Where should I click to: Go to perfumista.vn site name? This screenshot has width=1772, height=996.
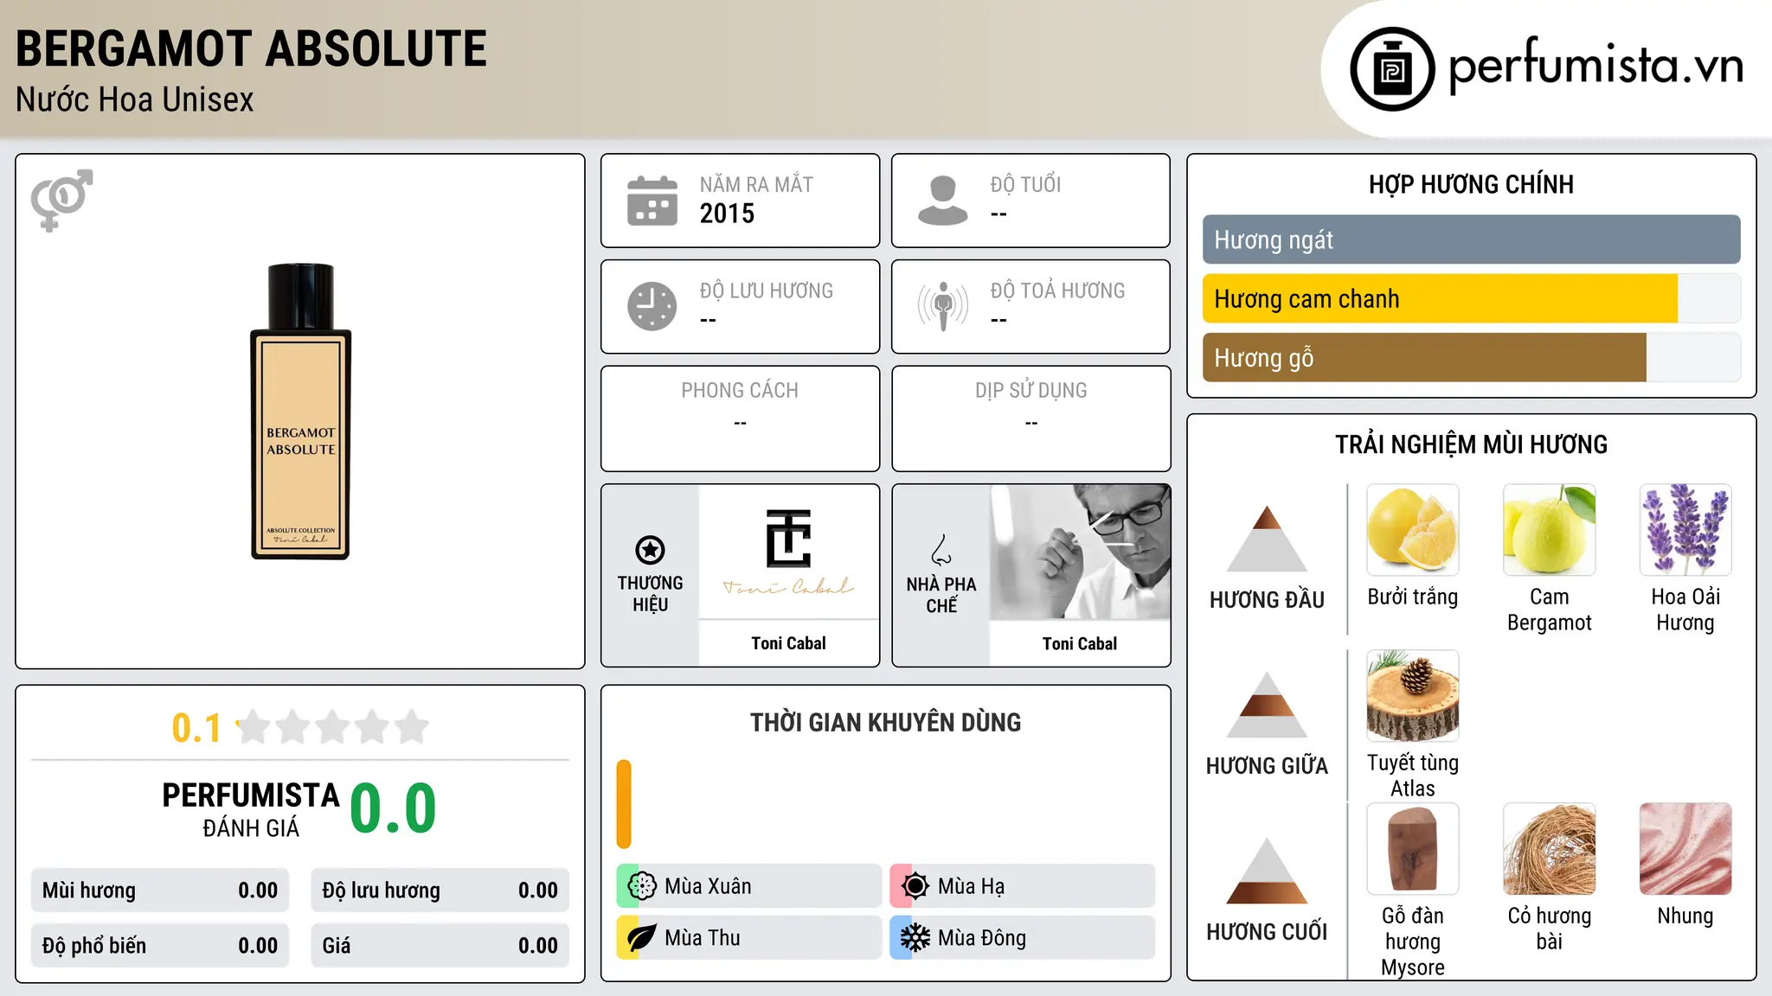tap(1595, 66)
